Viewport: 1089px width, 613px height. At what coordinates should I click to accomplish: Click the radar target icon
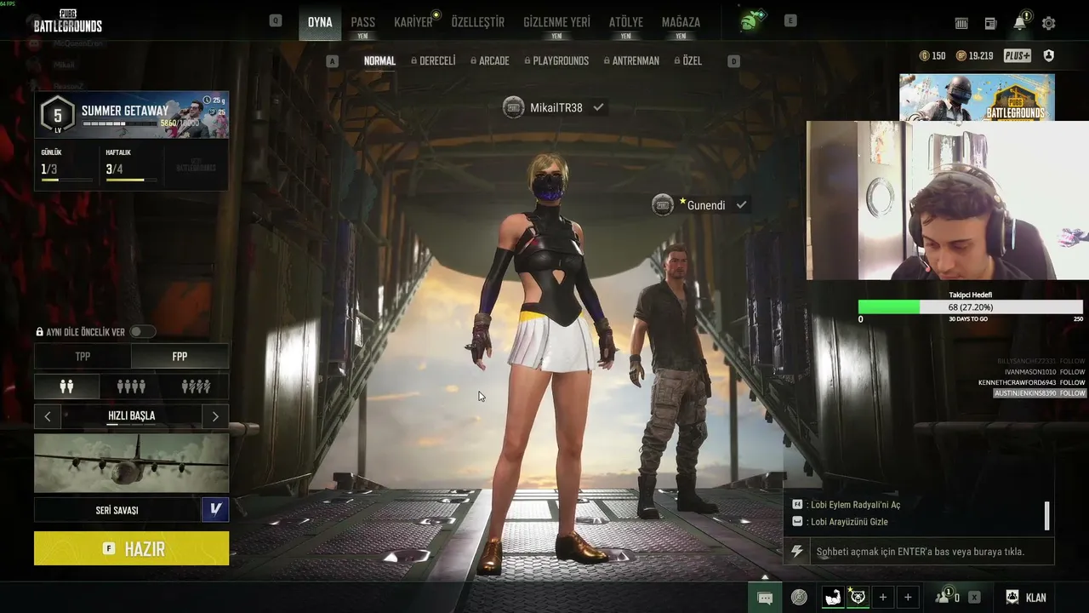pyautogui.click(x=799, y=598)
